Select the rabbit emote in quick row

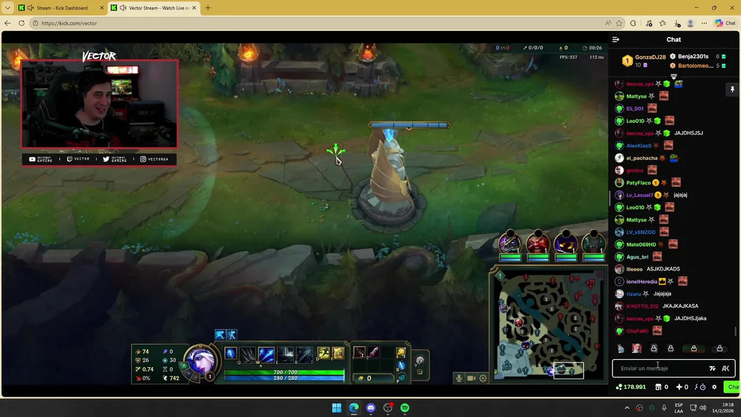point(621,349)
